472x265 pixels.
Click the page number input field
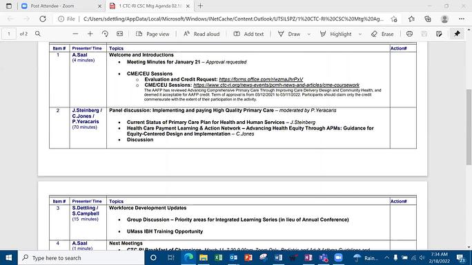click(x=9, y=34)
